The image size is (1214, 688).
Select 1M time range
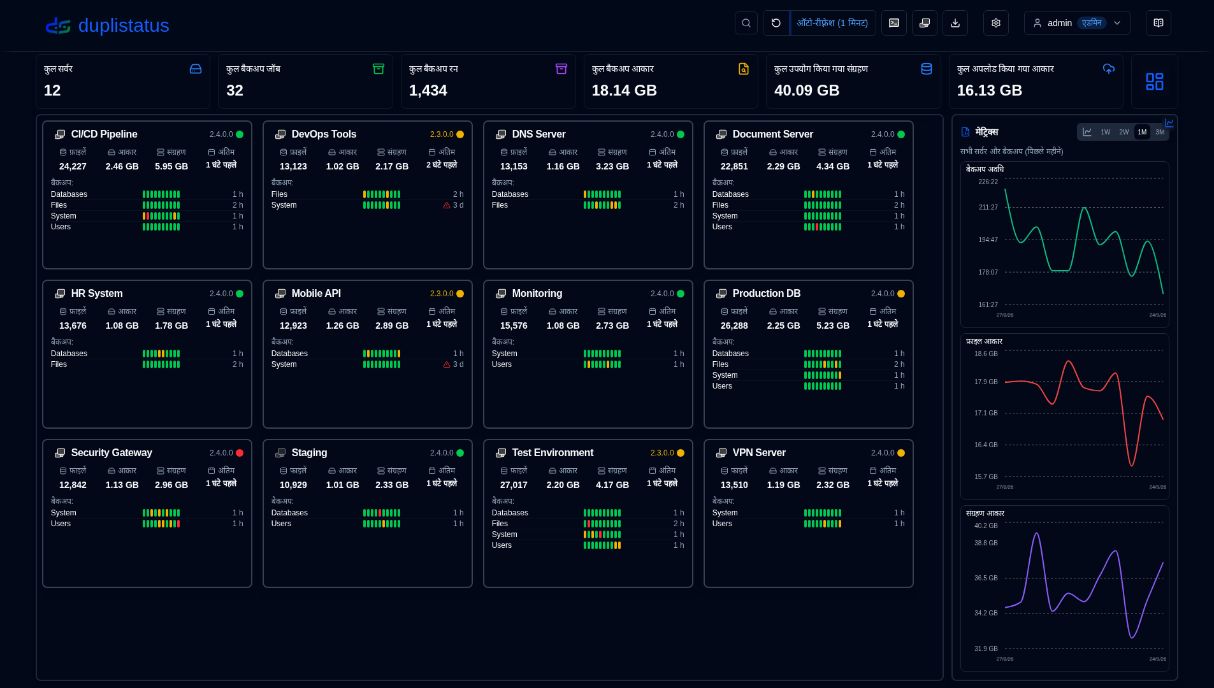click(1142, 132)
